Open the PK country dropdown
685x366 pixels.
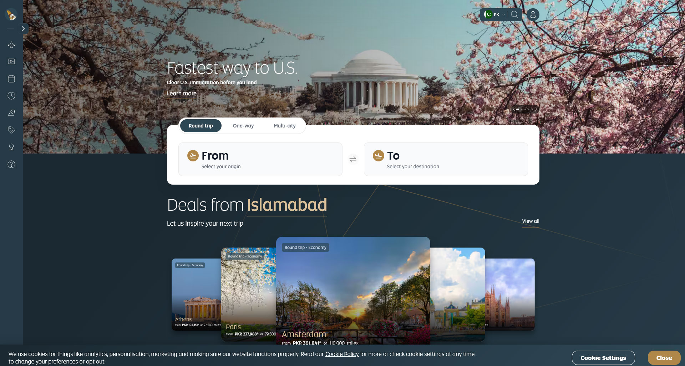[x=494, y=15]
